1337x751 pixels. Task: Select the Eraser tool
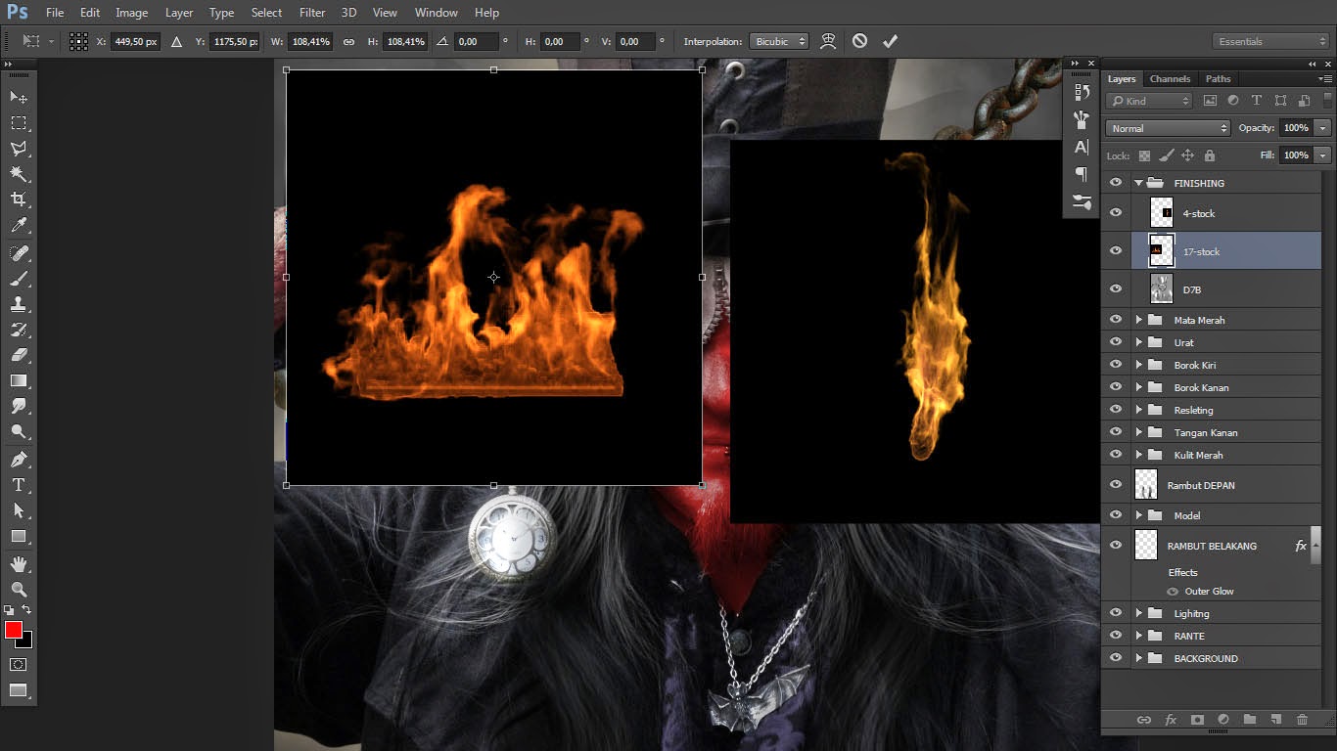(19, 355)
